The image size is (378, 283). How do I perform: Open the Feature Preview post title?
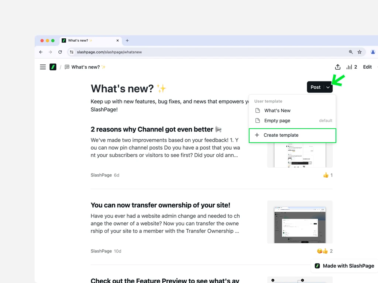(165, 280)
